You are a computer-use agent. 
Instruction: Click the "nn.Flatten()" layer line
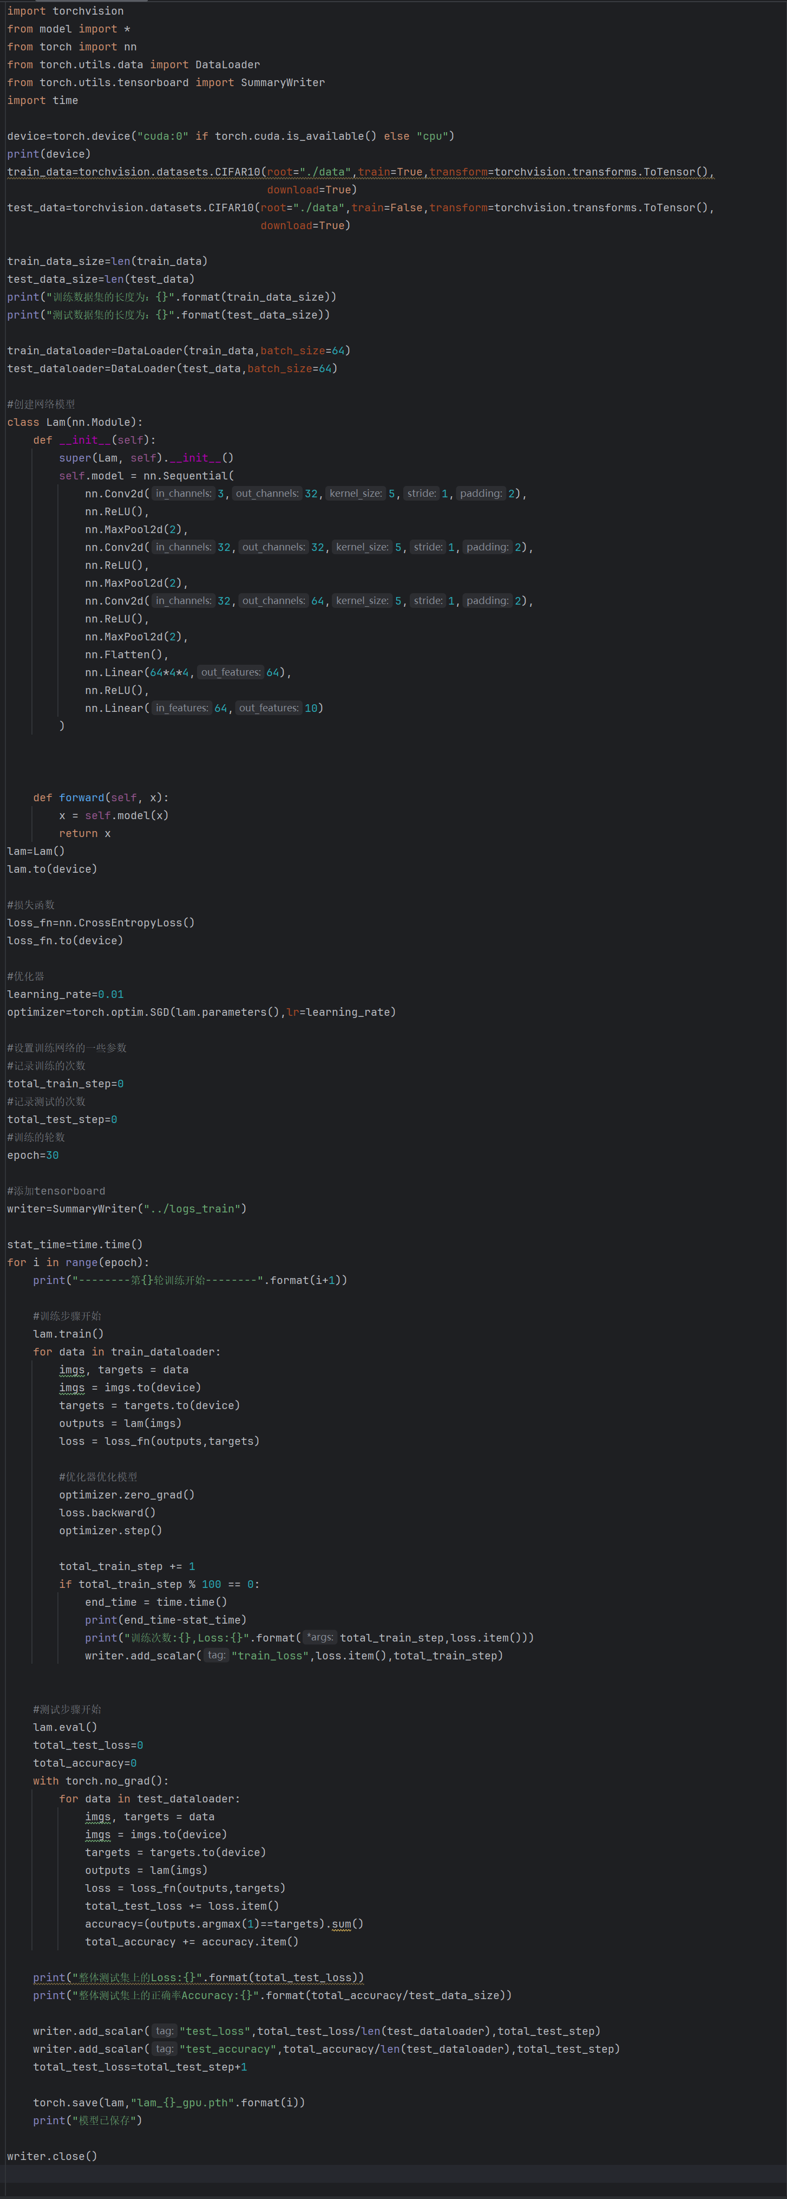click(126, 655)
